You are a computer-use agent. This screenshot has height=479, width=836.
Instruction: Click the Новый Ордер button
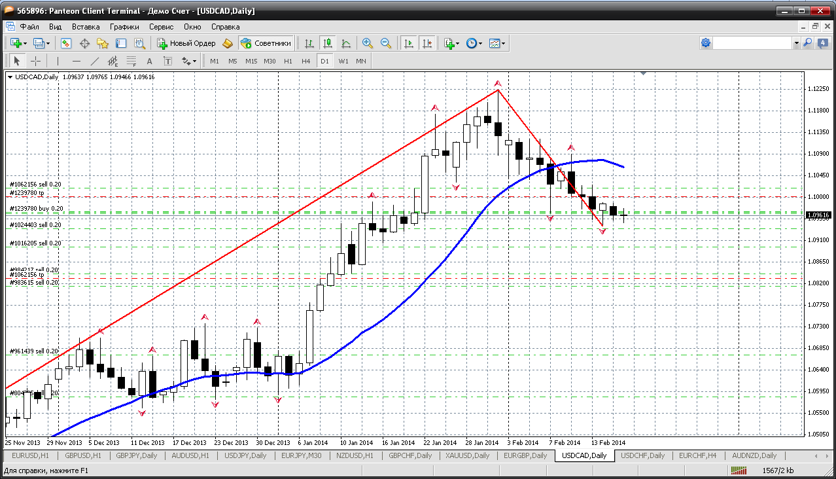[x=187, y=43]
